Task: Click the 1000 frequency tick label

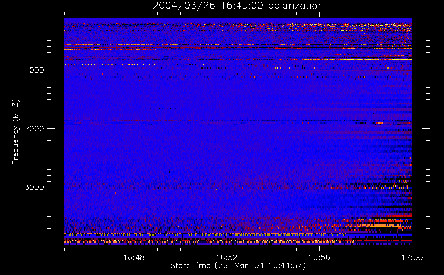Action: click(34, 70)
